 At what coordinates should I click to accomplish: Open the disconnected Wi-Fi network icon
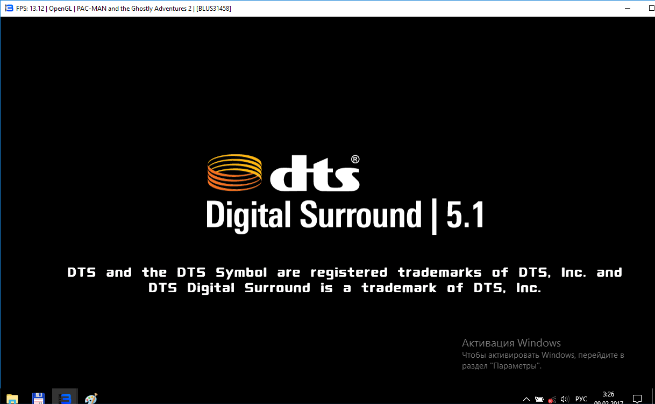point(552,399)
